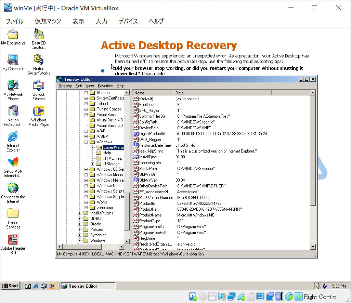Select the Windows Media Player desktop icon
Screen dimensions: 351x303
point(39,116)
